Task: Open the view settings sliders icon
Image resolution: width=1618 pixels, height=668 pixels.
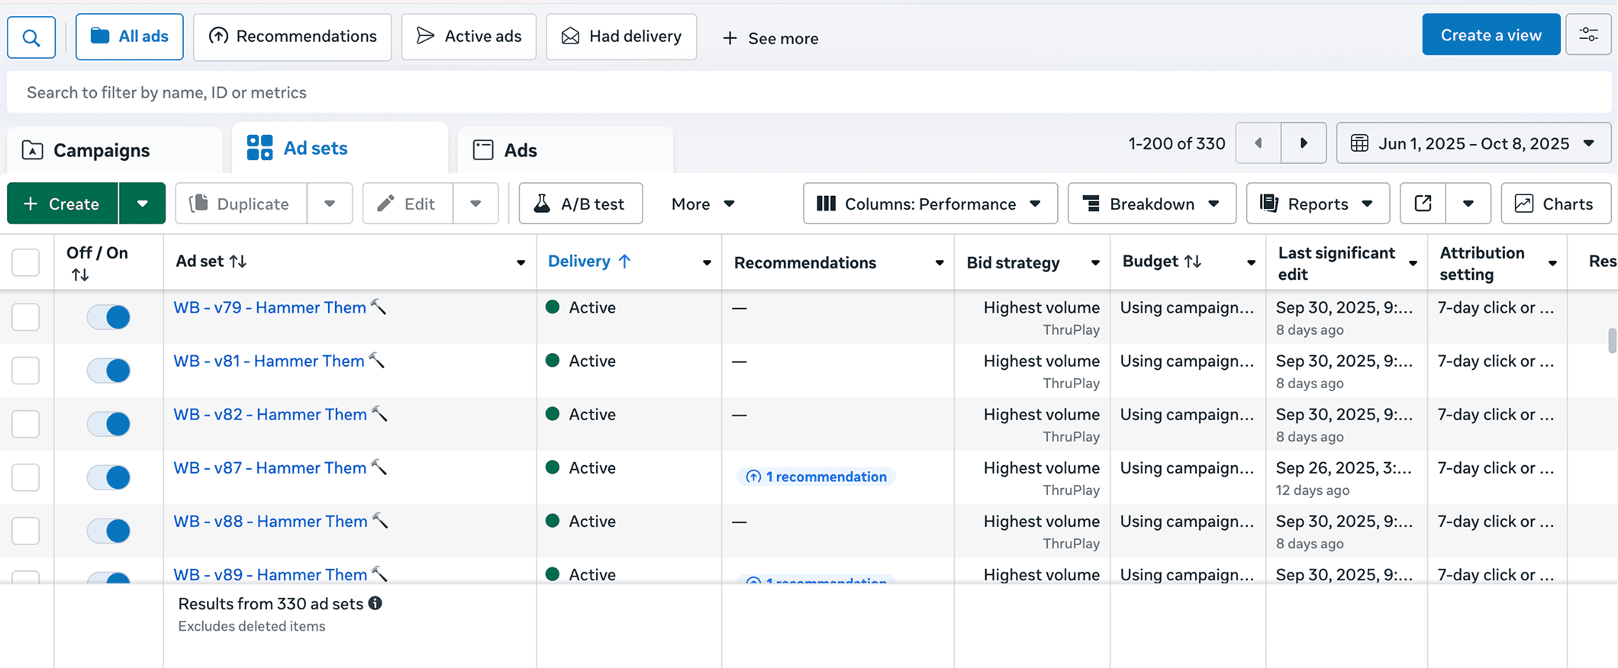Action: (1588, 35)
